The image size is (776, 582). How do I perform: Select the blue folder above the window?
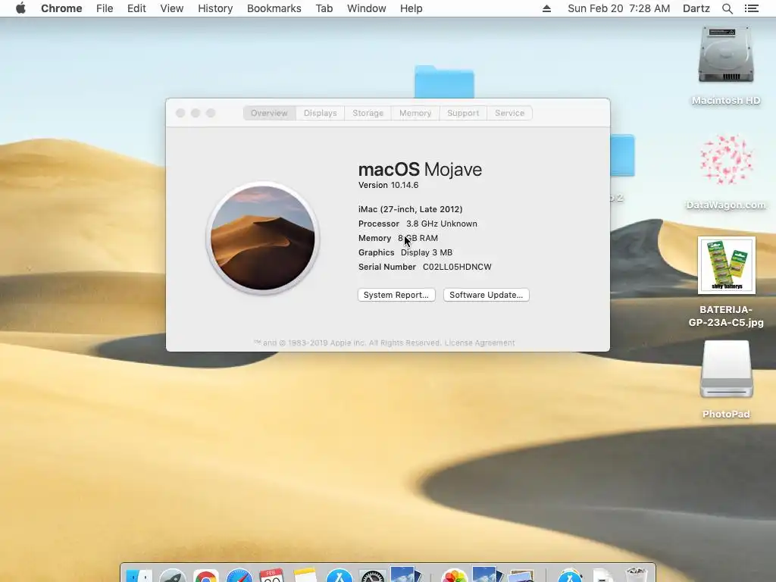click(444, 82)
